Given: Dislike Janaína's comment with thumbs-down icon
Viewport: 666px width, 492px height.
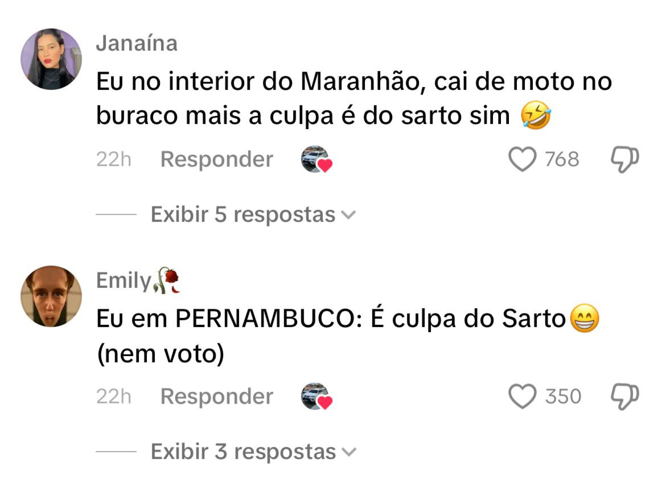Looking at the screenshot, I should pos(624,159).
